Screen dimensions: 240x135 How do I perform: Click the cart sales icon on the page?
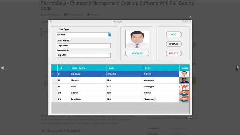coord(88,15)
